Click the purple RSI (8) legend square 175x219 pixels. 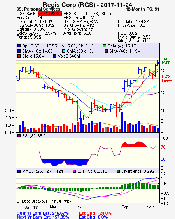point(19,136)
